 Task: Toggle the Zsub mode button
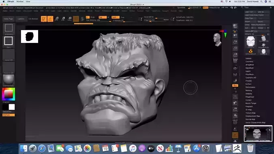(x=122, y=17)
